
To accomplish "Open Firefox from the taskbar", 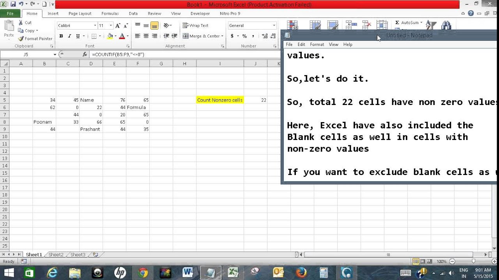I will (301, 273).
